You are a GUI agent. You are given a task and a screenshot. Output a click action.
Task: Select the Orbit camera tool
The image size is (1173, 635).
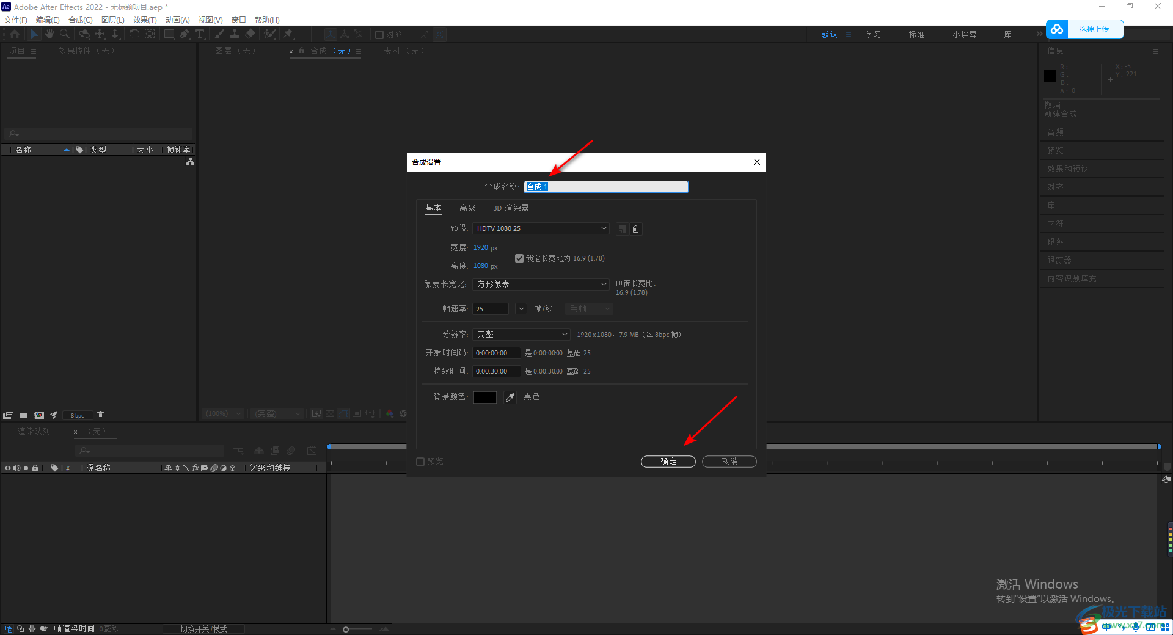click(x=84, y=34)
